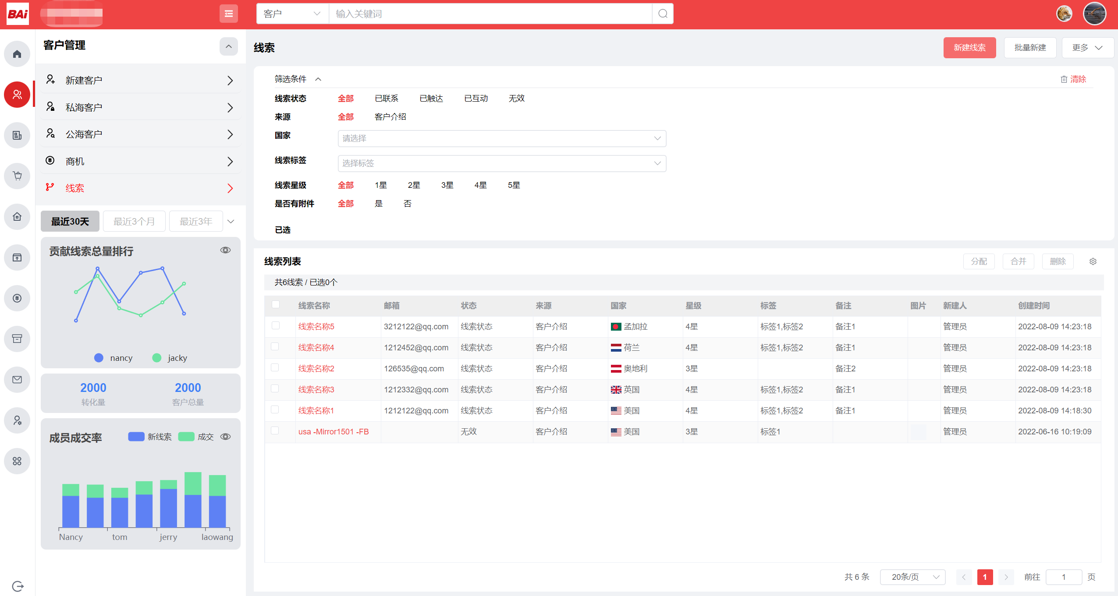1118x596 pixels.
Task: Open the large user avatar in header
Action: click(1094, 14)
